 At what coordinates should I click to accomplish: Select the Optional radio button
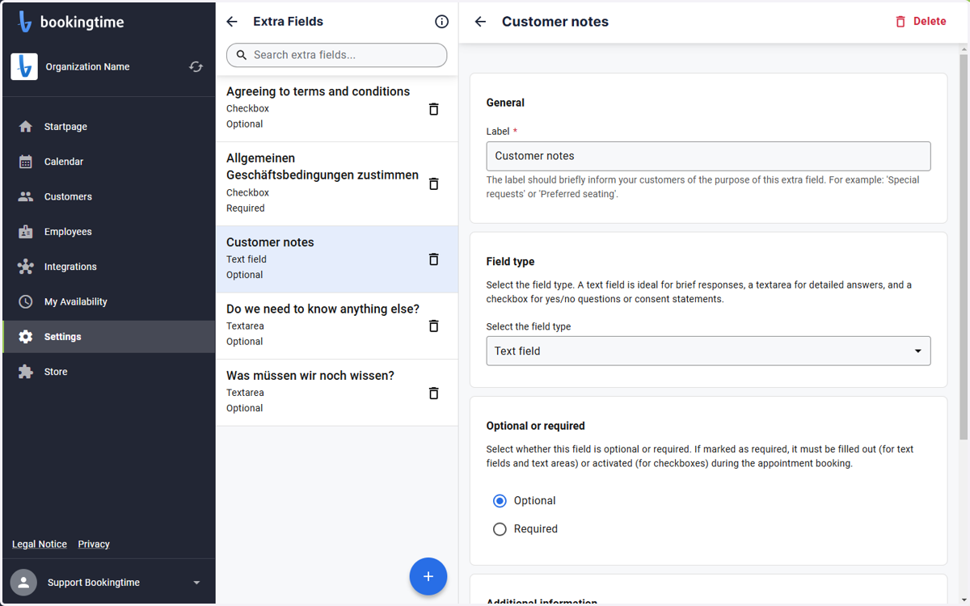(x=500, y=501)
